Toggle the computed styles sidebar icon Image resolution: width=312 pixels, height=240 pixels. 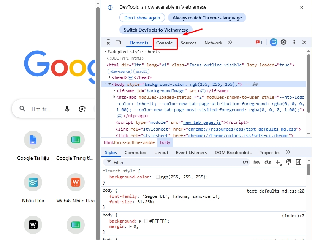(x=299, y=162)
